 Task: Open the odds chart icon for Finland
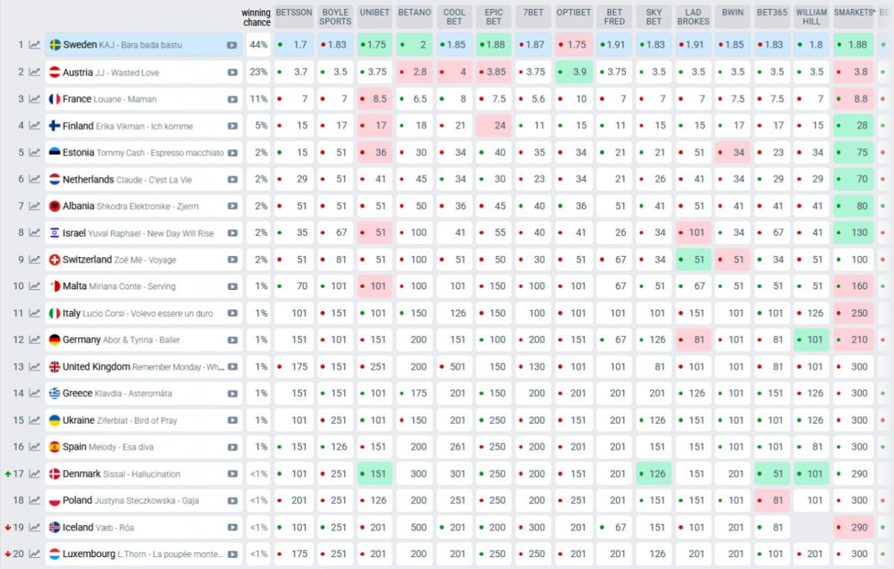[35, 126]
